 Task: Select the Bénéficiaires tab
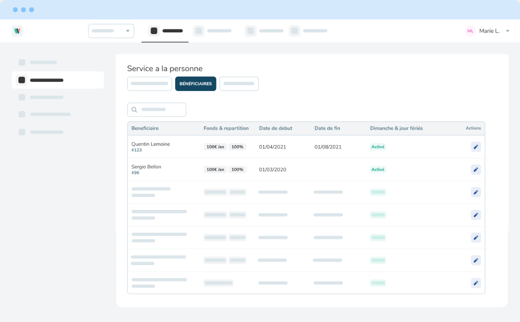click(x=196, y=84)
